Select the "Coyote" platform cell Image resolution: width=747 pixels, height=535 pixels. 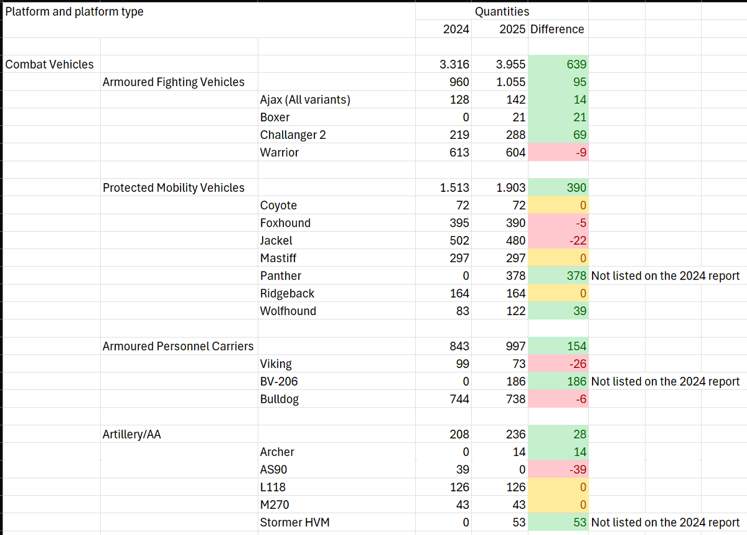click(336, 205)
